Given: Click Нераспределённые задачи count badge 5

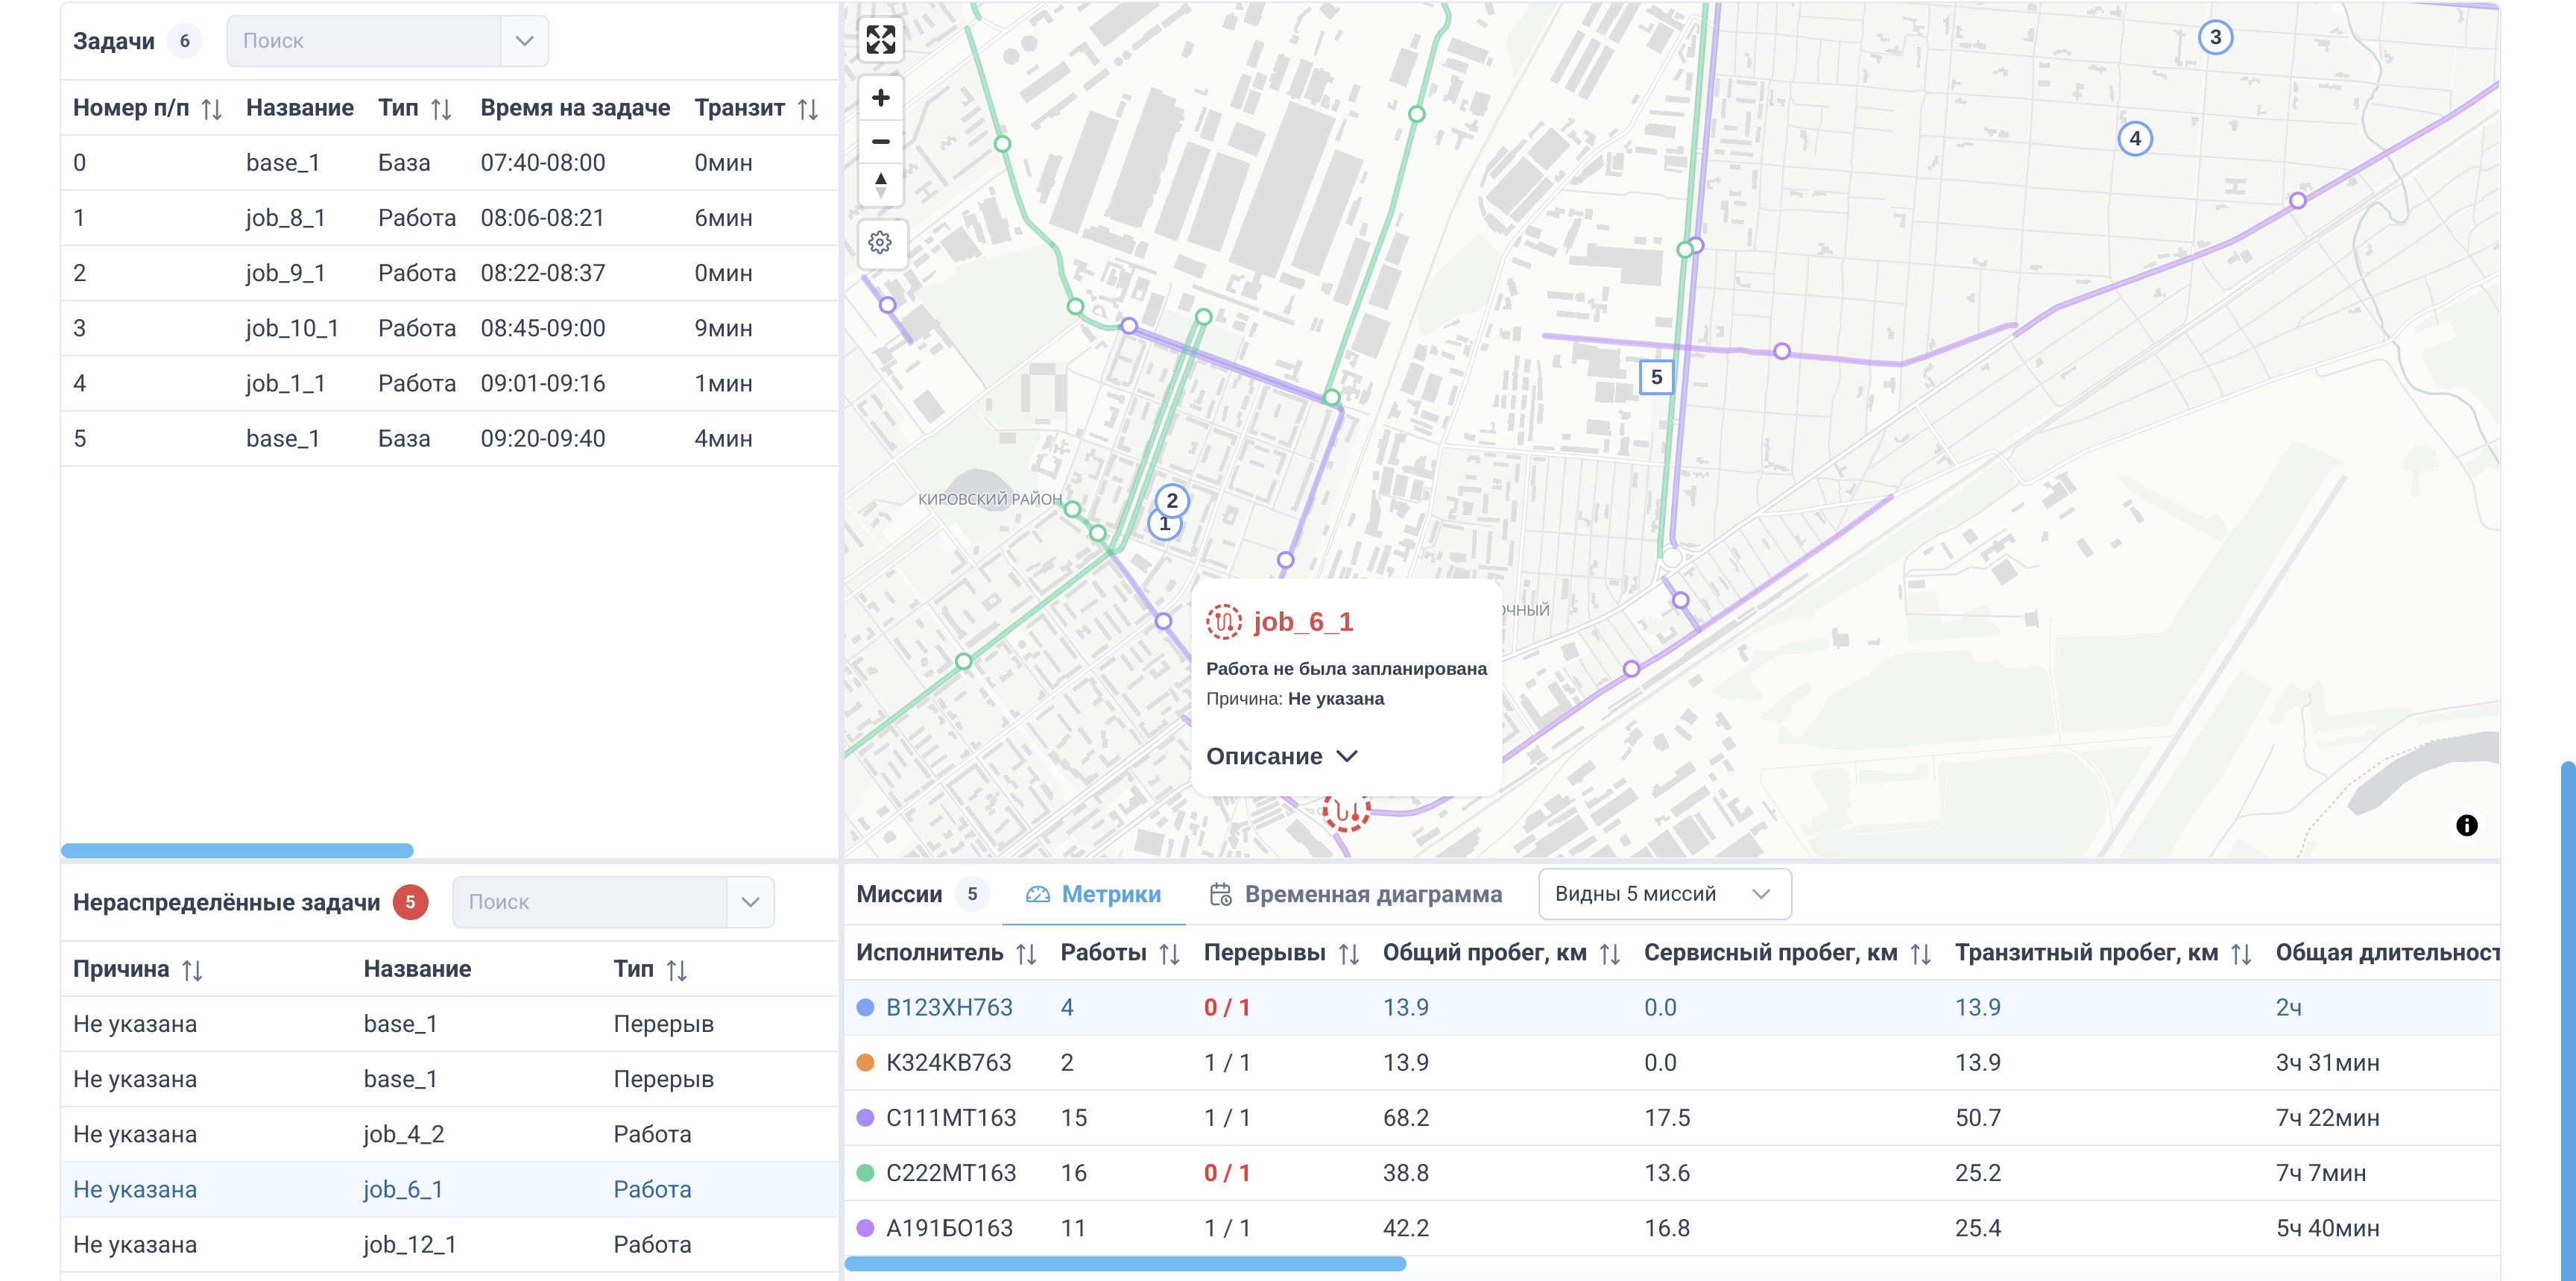Looking at the screenshot, I should (x=410, y=902).
